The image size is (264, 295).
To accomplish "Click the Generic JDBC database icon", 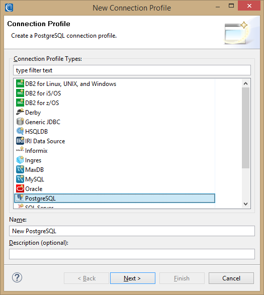I will click(x=20, y=122).
